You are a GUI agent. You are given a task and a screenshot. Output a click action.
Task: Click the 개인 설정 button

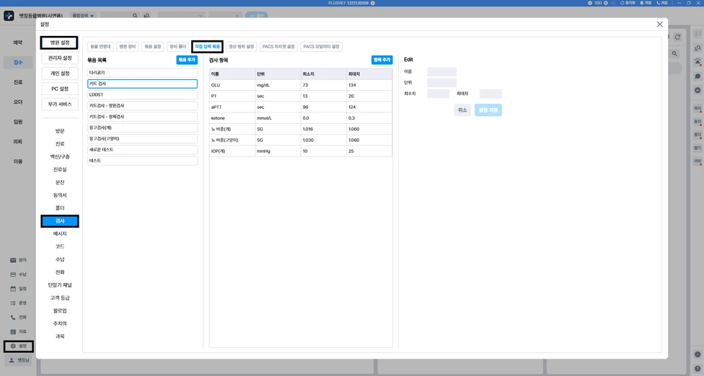tap(60, 73)
